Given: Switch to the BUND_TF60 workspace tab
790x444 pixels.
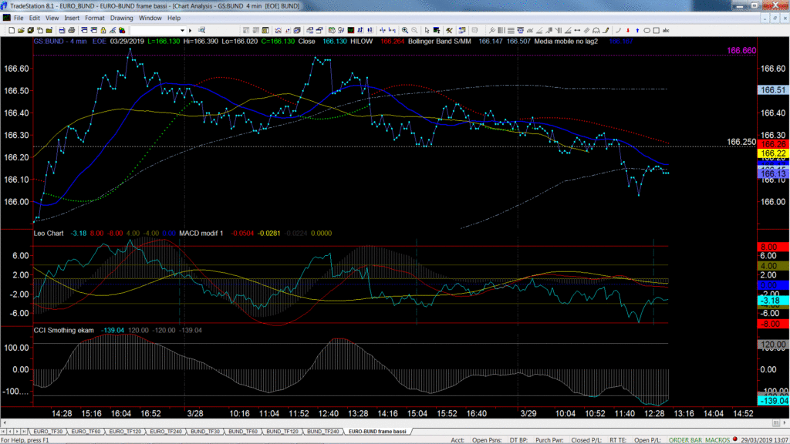Looking at the screenshot, I should pos(243,432).
